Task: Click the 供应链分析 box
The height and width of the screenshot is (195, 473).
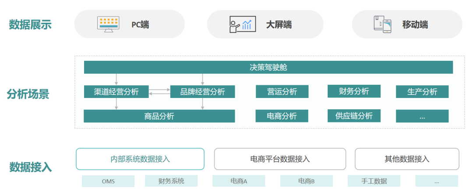Action: click(354, 116)
